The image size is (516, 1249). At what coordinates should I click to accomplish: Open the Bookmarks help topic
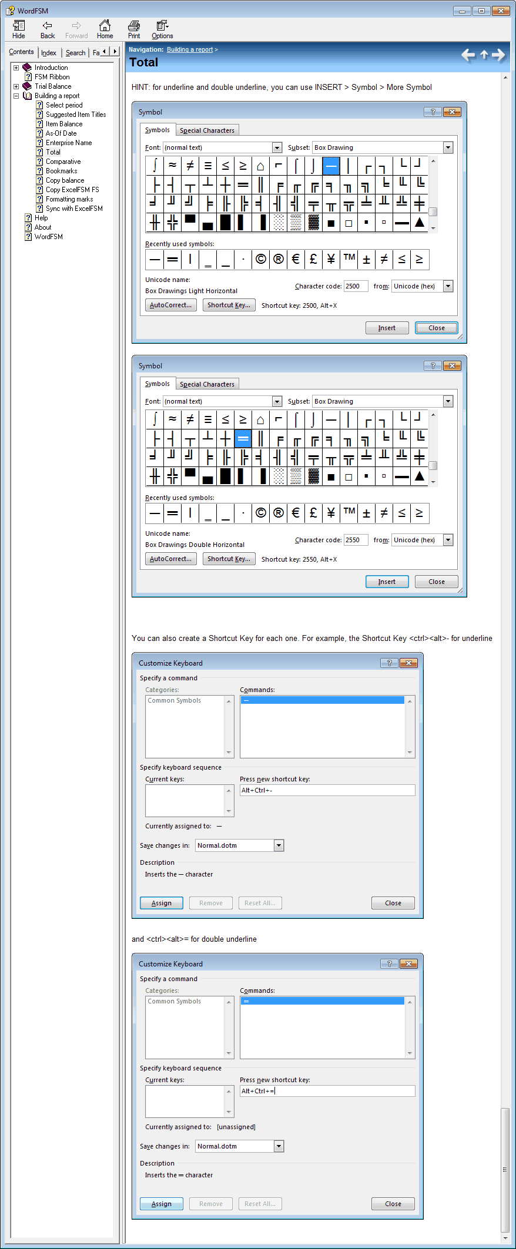click(x=61, y=171)
